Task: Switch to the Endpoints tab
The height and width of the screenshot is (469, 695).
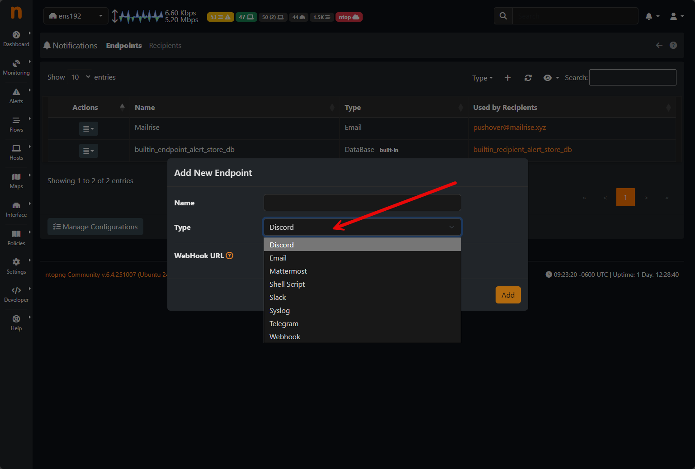Action: (124, 45)
